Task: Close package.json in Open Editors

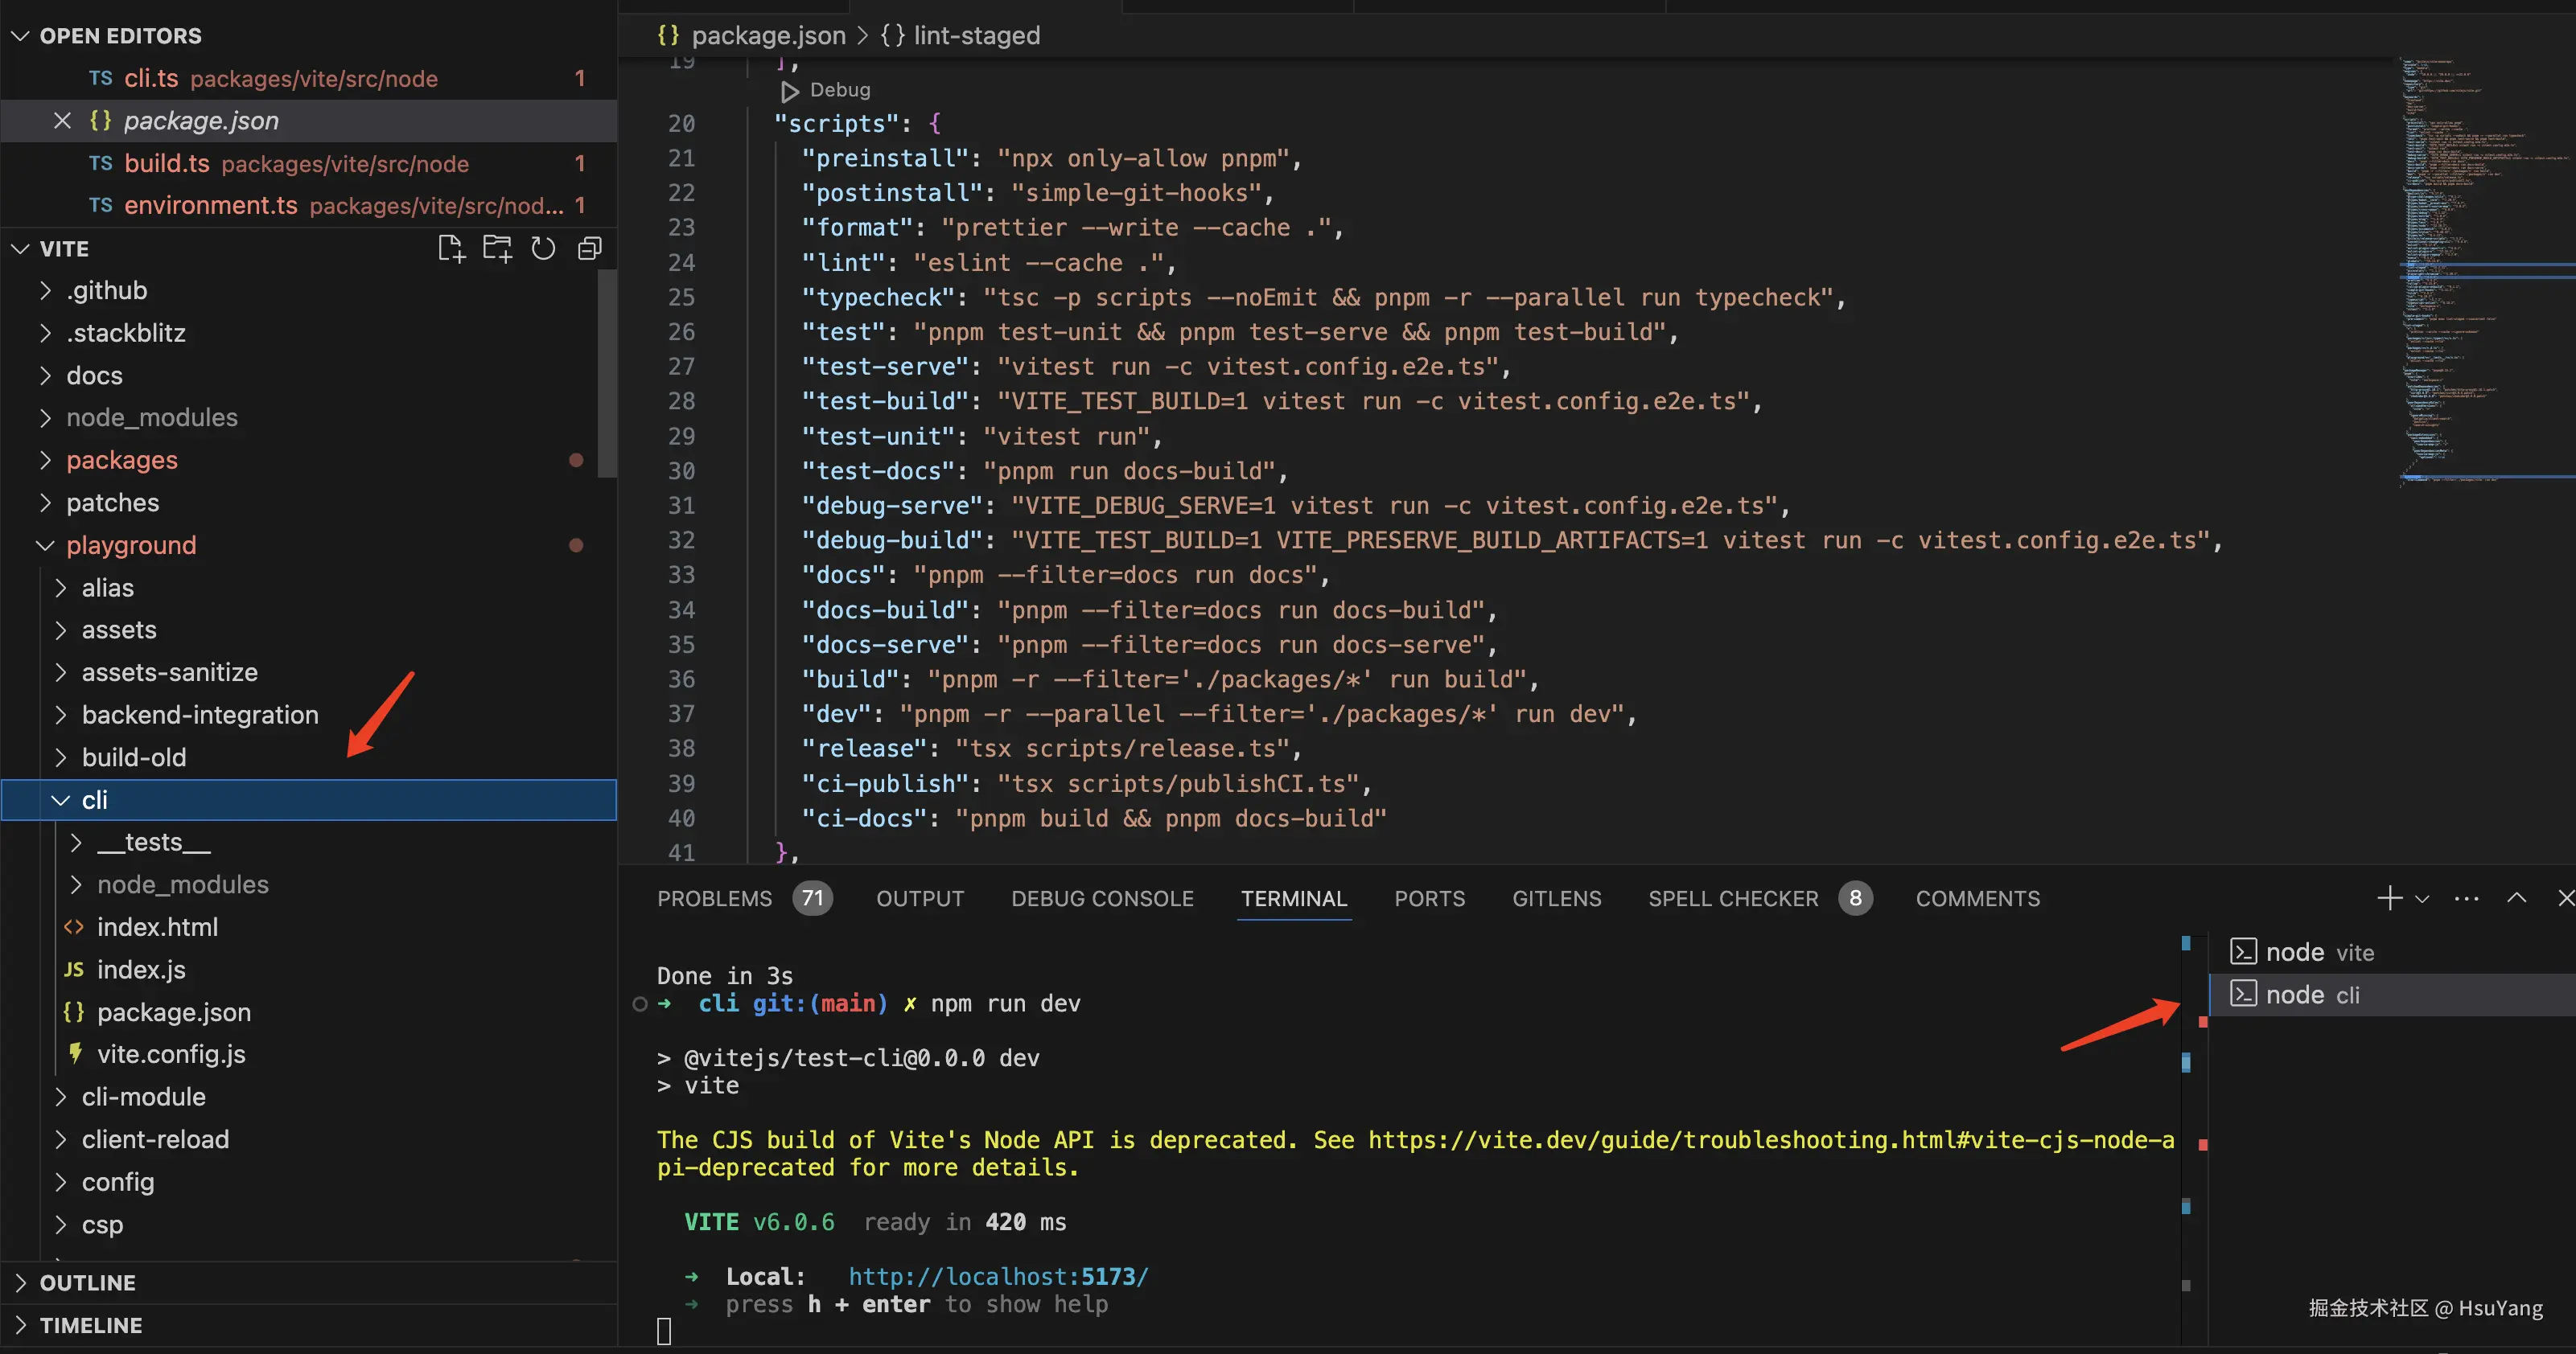Action: pyautogui.click(x=62, y=121)
